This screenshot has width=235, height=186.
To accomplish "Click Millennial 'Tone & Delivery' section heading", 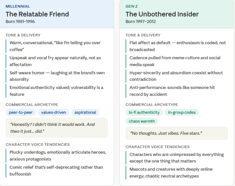I will pyautogui.click(x=23, y=35).
